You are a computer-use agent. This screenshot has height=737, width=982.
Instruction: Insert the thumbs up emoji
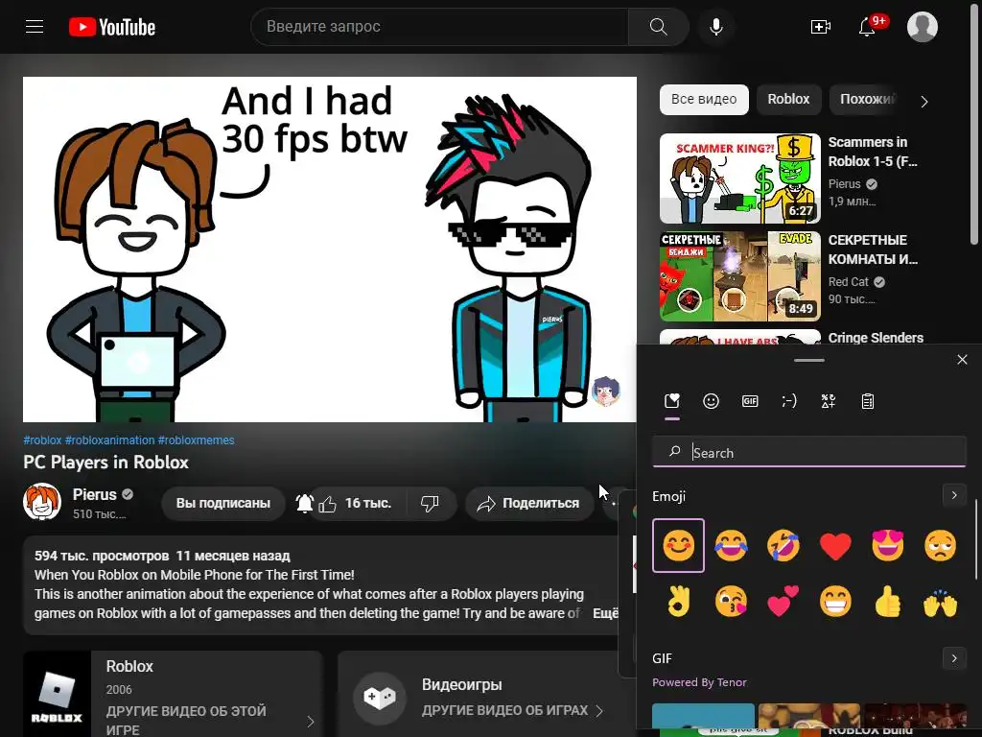point(887,601)
